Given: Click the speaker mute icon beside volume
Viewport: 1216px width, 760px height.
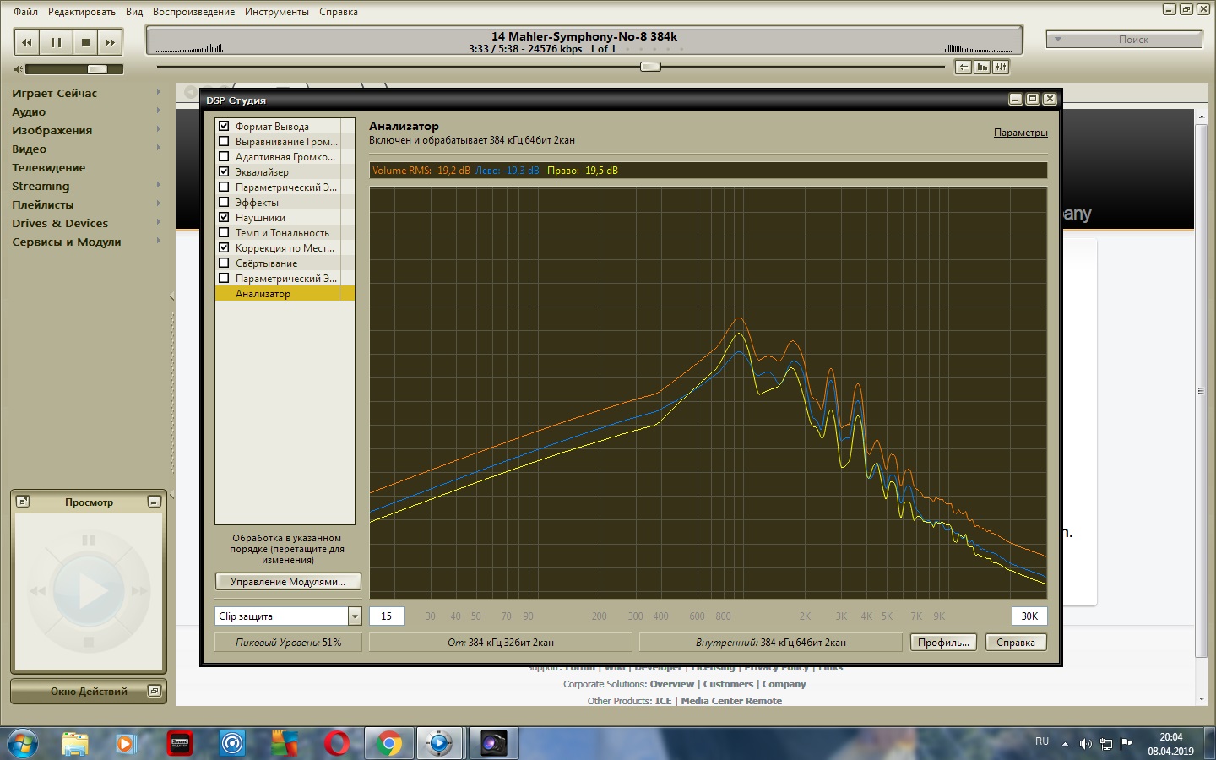Looking at the screenshot, I should pyautogui.click(x=19, y=69).
